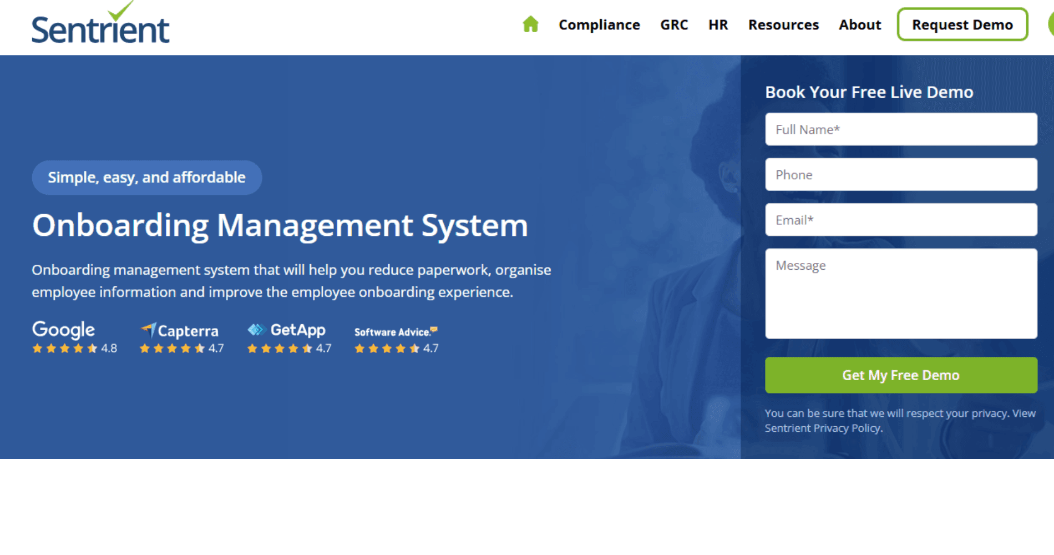This screenshot has height=555, width=1054.
Task: Click the Capterra rating logo
Action: [x=179, y=331]
